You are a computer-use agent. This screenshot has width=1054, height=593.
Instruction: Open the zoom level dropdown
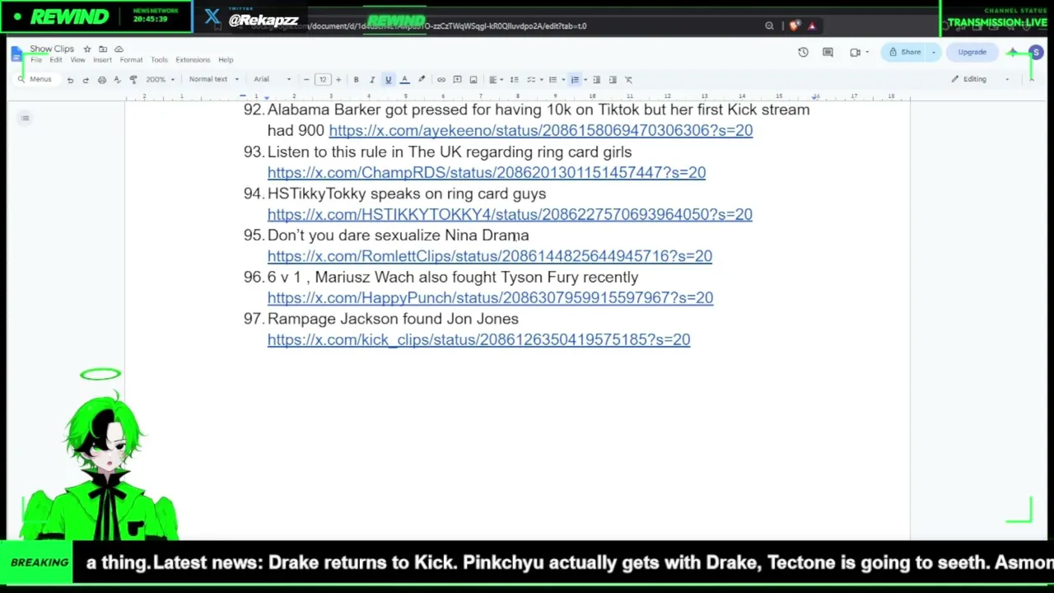click(160, 80)
